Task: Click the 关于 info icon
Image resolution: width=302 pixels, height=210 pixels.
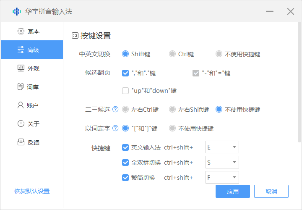Action: (21, 124)
